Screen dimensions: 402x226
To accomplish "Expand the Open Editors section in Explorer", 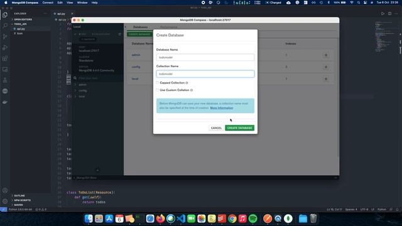I will tap(23, 19).
